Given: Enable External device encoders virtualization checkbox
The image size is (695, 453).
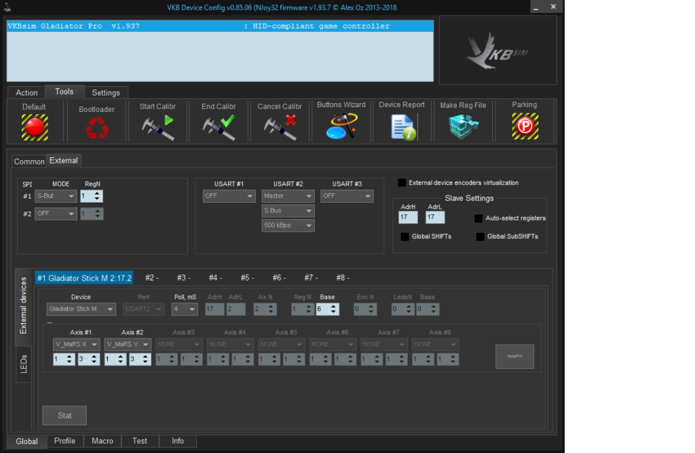Looking at the screenshot, I should point(402,182).
